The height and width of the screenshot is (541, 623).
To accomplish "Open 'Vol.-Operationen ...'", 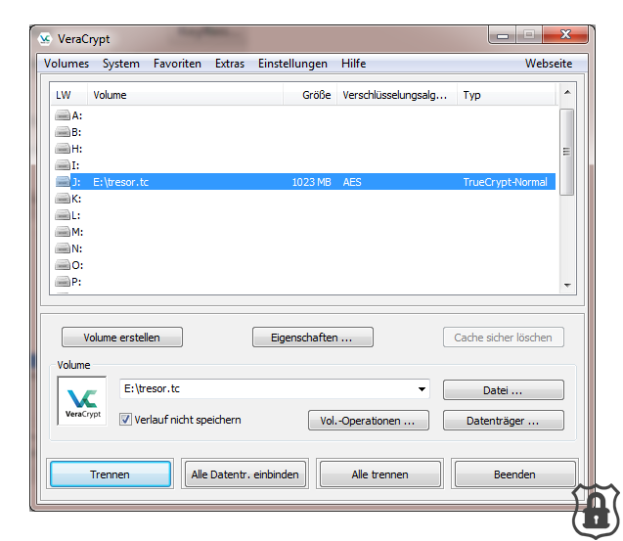I will pyautogui.click(x=369, y=421).
